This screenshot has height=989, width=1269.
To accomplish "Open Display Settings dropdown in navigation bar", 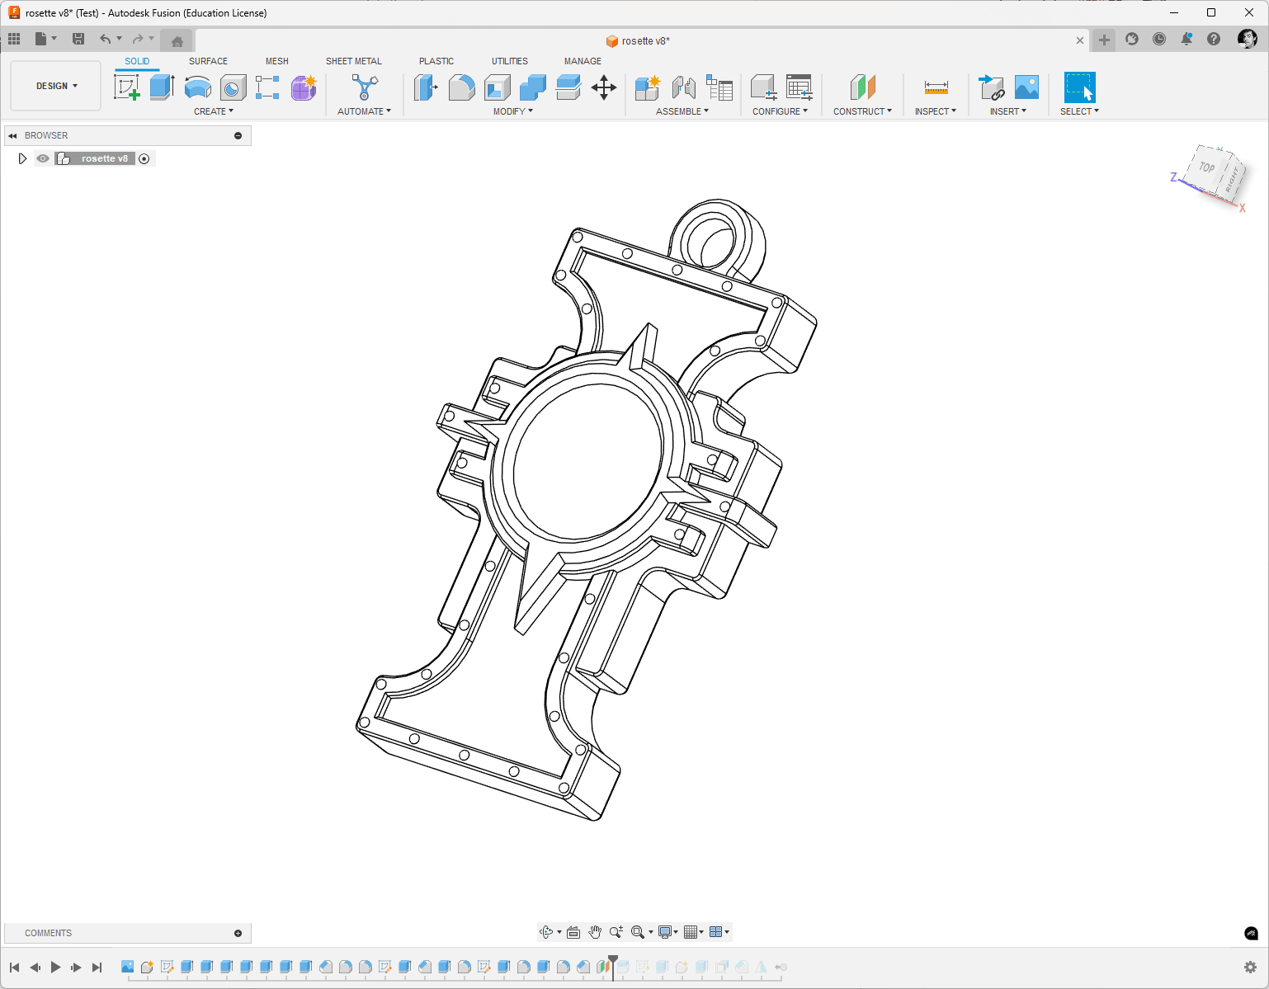I will point(668,932).
